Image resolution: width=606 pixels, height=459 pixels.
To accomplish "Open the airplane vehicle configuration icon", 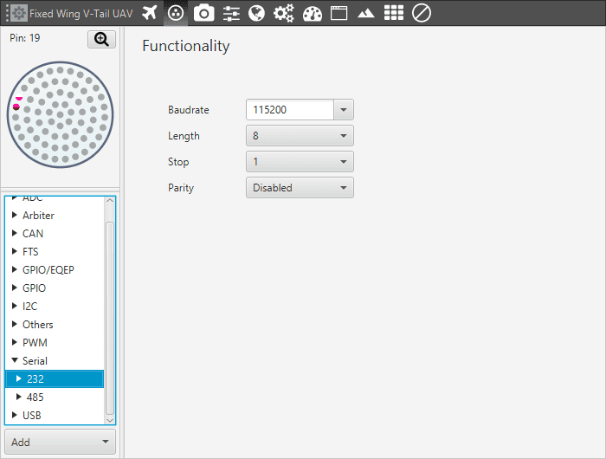I will 149,13.
